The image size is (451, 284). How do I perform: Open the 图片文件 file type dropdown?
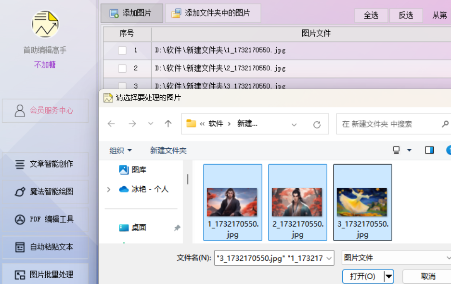[396, 258]
